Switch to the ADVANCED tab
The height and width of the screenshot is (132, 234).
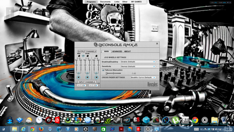pyautogui.click(x=117, y=51)
